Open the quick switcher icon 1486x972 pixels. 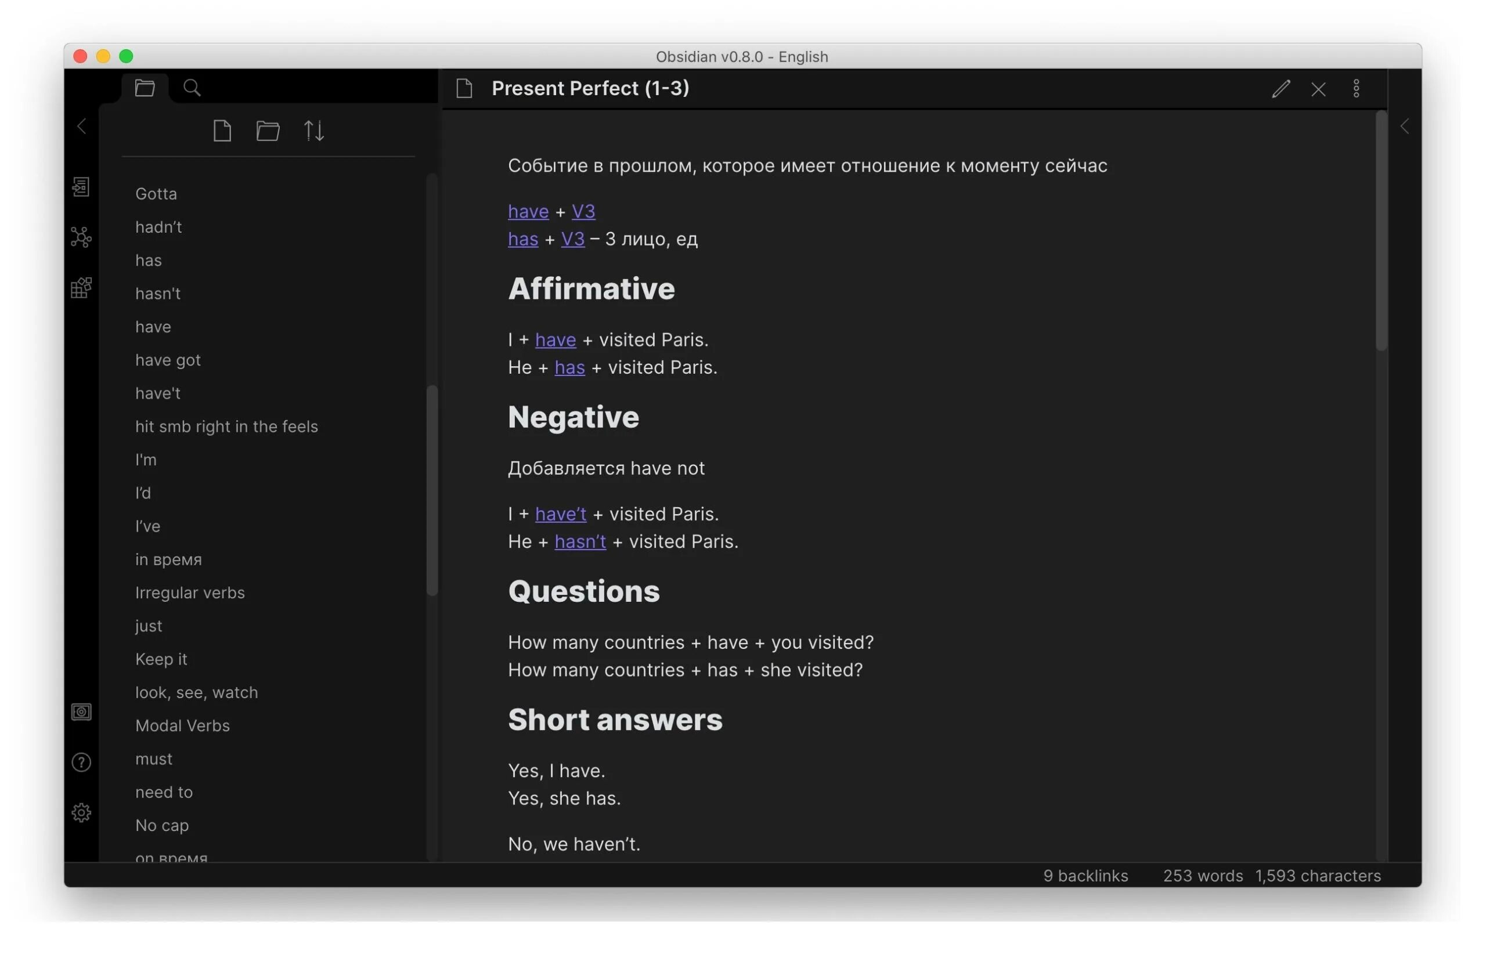(x=81, y=187)
